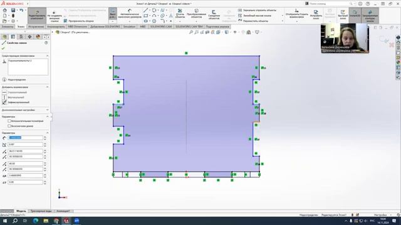This screenshot has width=401, height=225.
Task: Select the Arc sketch tool
Action: point(154,16)
